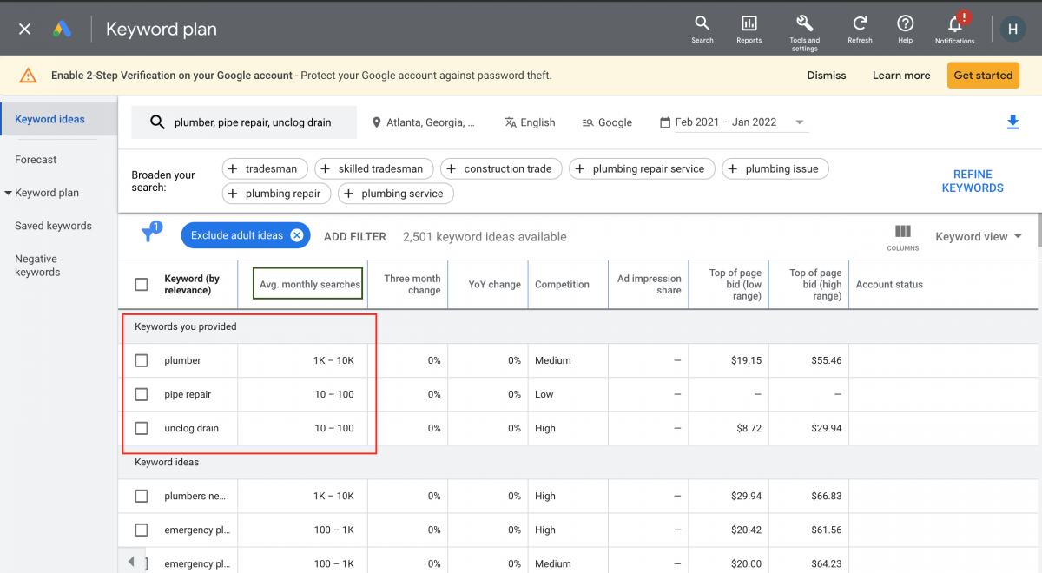This screenshot has height=573, width=1042.
Task: Click the filter funnel icon
Action: click(x=148, y=234)
